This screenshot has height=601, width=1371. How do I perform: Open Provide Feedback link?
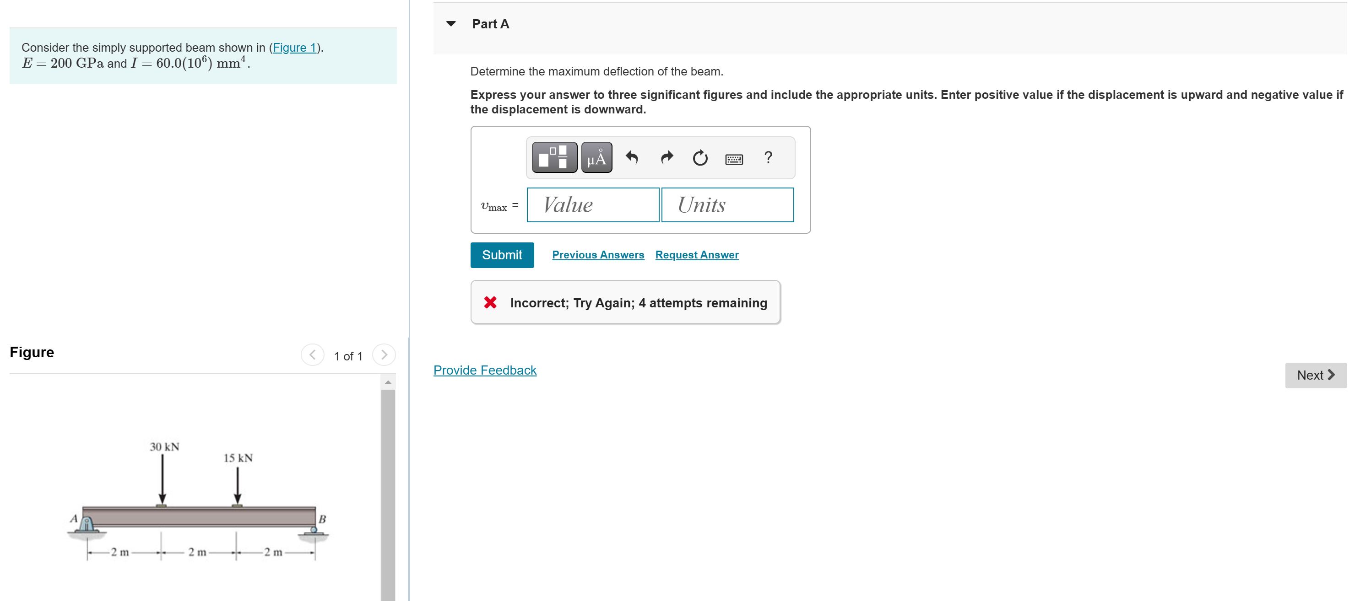(485, 370)
